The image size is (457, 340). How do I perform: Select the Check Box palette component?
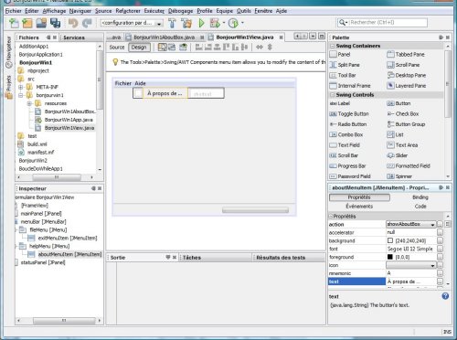403,114
